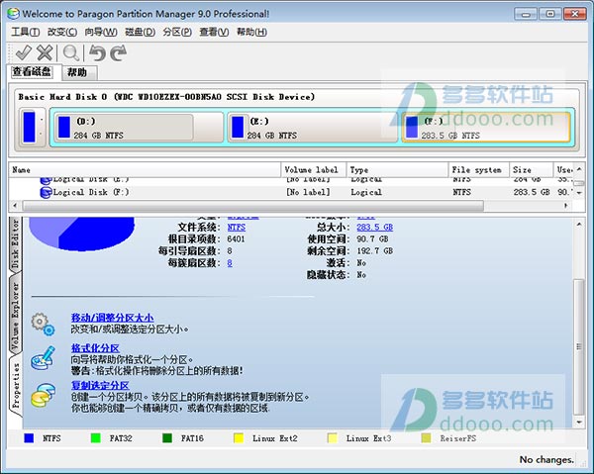Click the NTFS blue legend swatch
The height and width of the screenshot is (474, 594).
coord(29,438)
